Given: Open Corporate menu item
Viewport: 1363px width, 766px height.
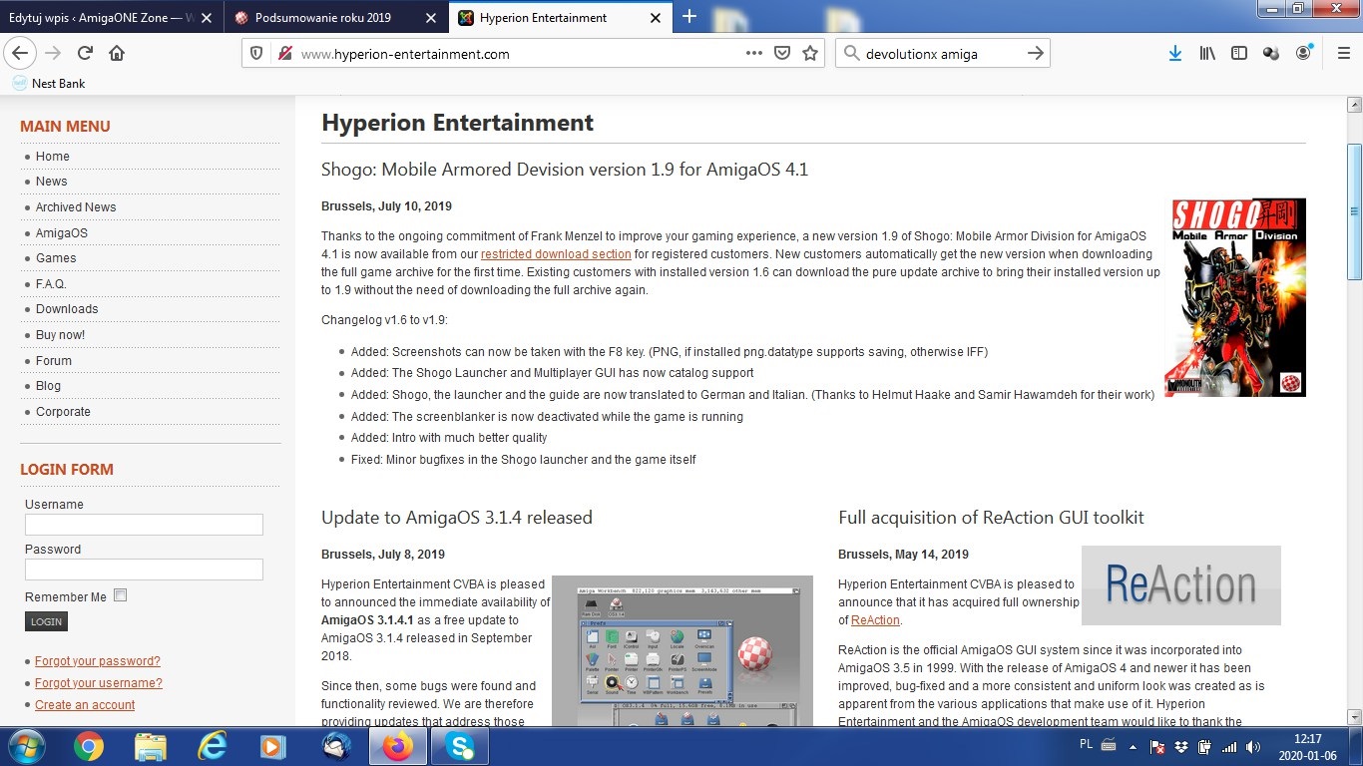Looking at the screenshot, I should tap(63, 412).
